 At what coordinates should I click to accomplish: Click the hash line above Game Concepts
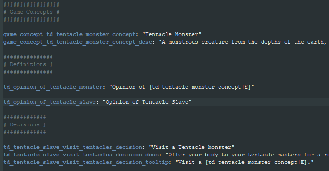31,4
